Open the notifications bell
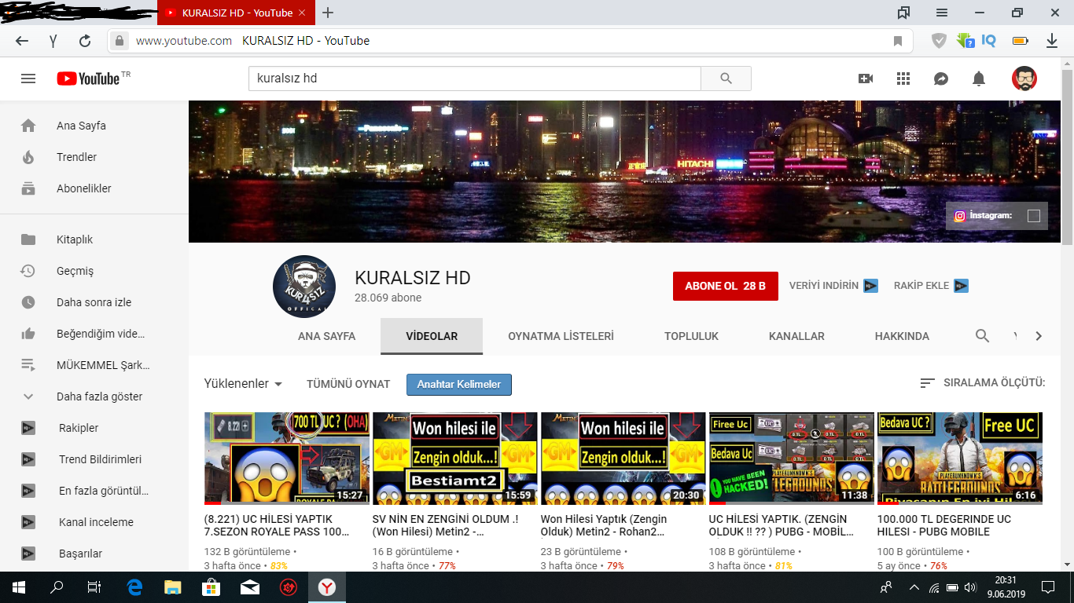This screenshot has height=603, width=1074. (x=979, y=79)
